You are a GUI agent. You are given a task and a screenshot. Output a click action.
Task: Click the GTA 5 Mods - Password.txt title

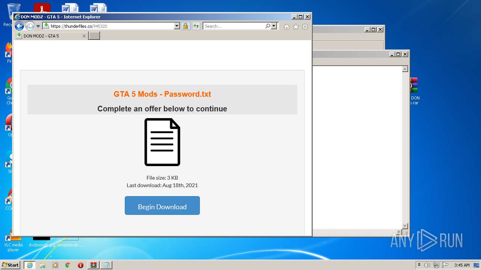coord(162,94)
